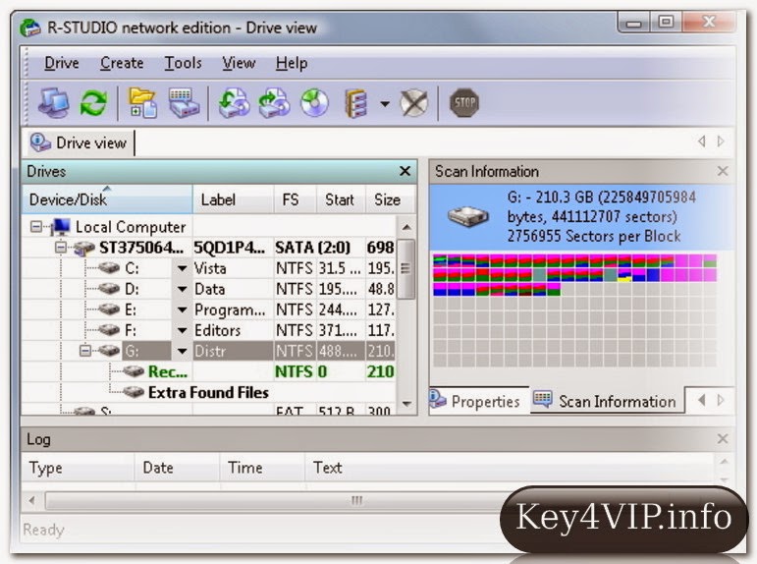Click the Scan drive toolbar icon
This screenshot has width=757, height=564.
[184, 103]
